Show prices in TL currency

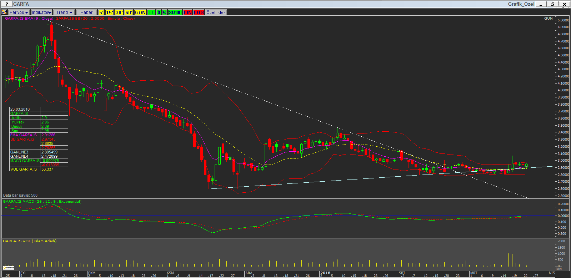(151, 12)
